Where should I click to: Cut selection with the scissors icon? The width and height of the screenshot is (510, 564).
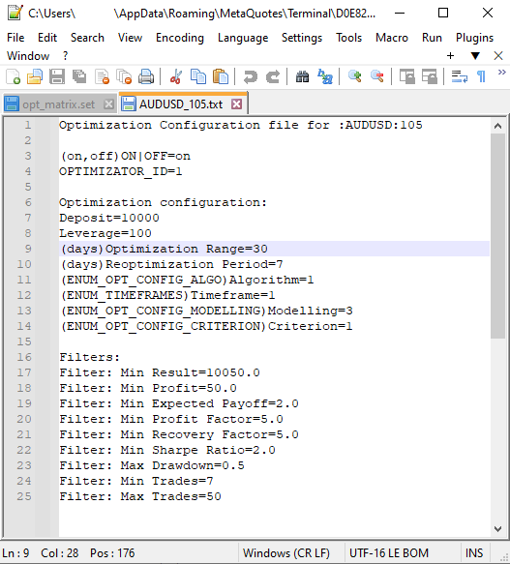click(x=175, y=76)
